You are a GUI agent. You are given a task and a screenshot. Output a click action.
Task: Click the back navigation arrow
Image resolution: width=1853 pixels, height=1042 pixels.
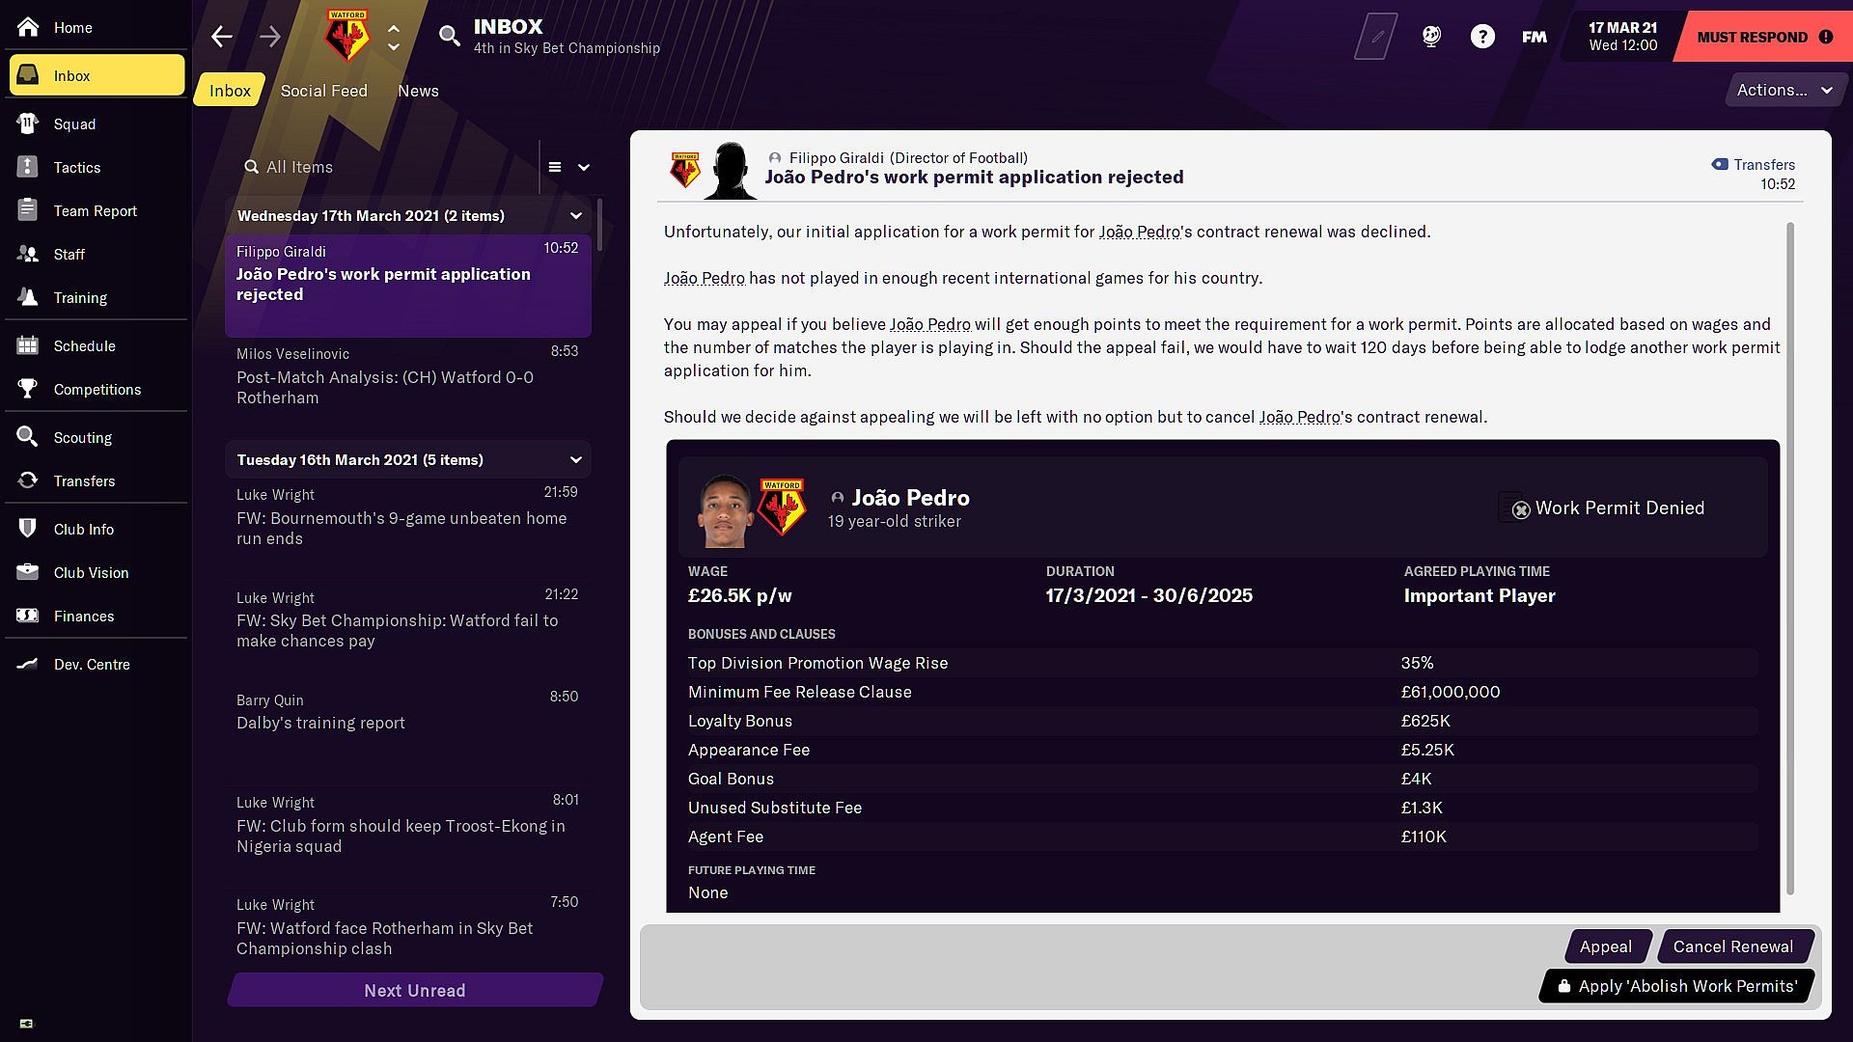[222, 37]
